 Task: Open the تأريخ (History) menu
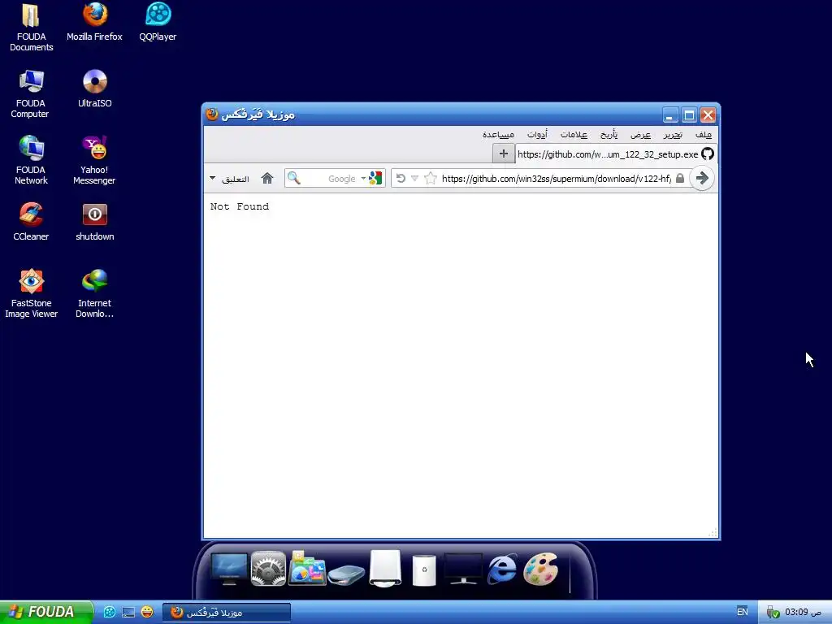pos(609,135)
